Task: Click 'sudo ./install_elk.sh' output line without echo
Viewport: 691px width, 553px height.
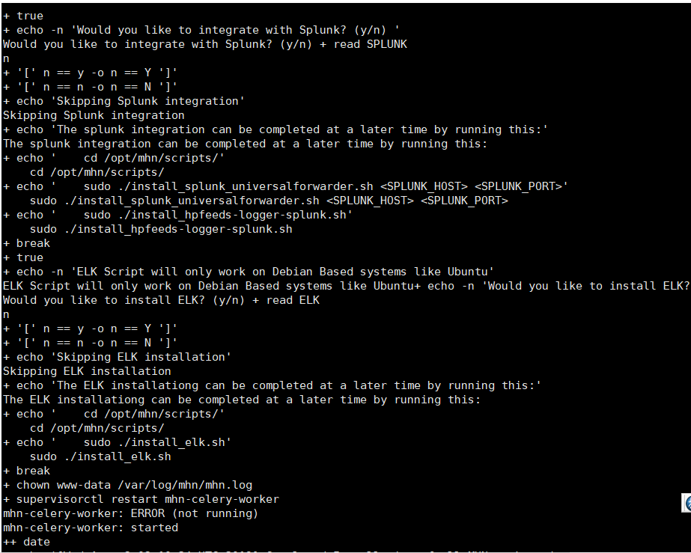Action: 100,456
